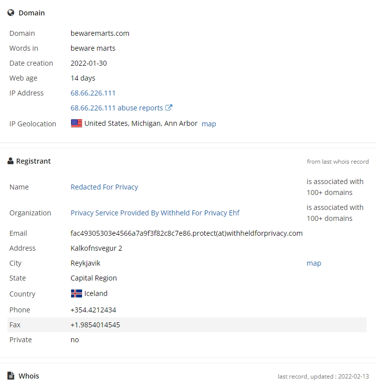Click the registrant email address text
This screenshot has height=386, width=376.
tap(187, 233)
